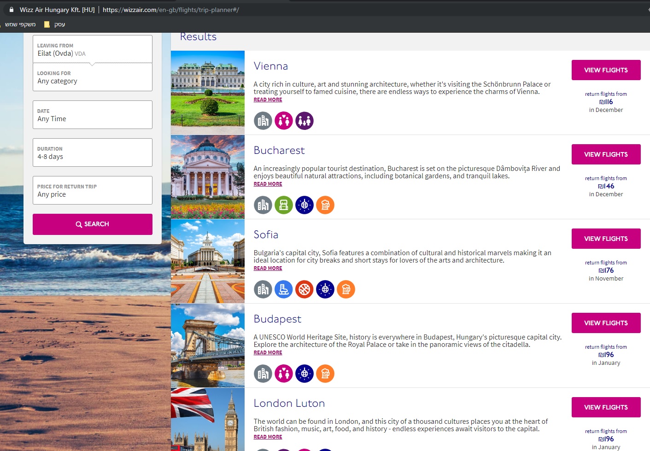Image resolution: width=650 pixels, height=451 pixels.
Task: Click the orange beer mug icon under Sofia
Action: pyautogui.click(x=346, y=289)
